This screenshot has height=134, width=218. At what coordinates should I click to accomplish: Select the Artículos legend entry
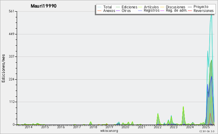click(x=151, y=7)
